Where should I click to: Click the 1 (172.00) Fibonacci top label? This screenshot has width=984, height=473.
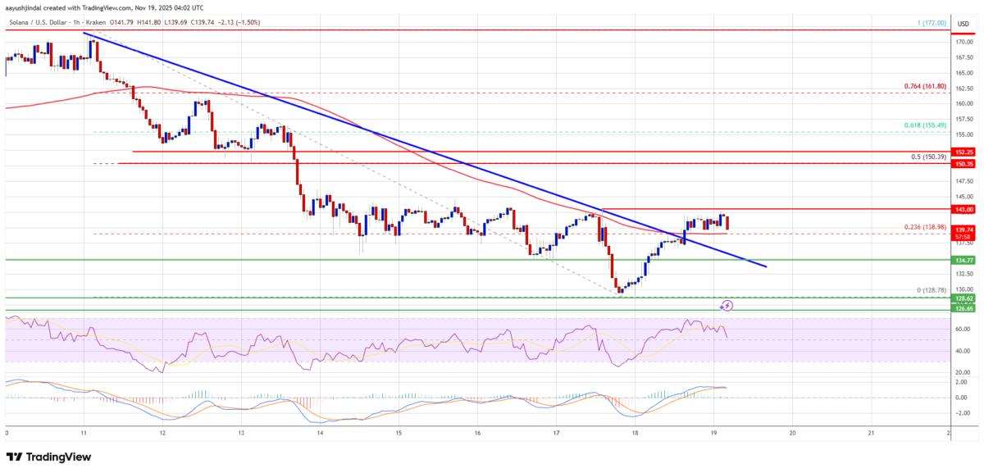click(932, 24)
